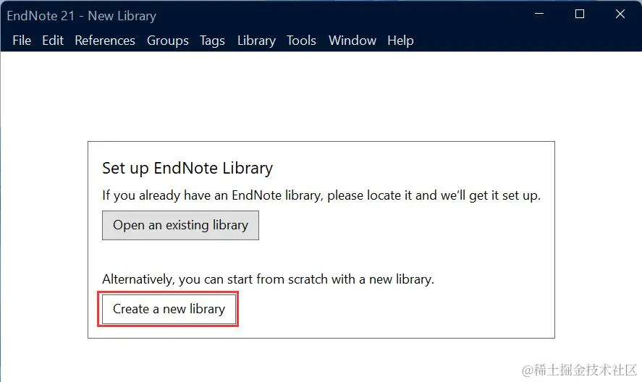Open the File menu
Viewport: 642px width, 382px height.
[22, 41]
